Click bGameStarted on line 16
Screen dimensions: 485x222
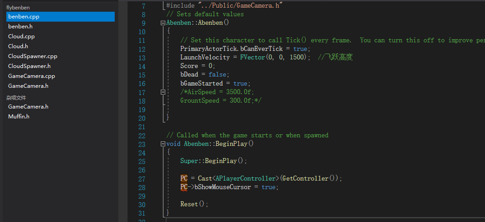[201, 83]
